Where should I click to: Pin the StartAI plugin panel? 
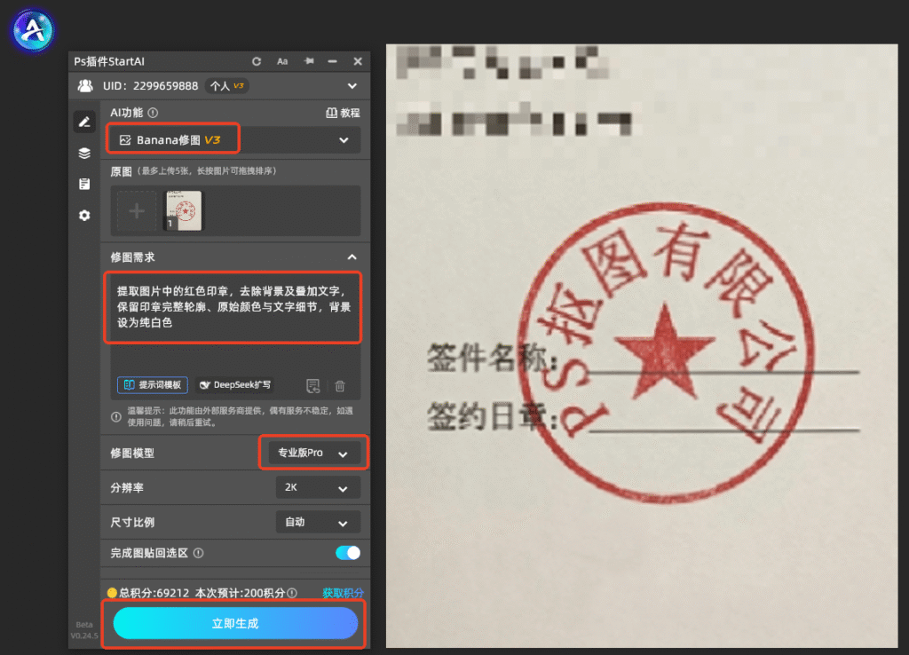click(309, 61)
